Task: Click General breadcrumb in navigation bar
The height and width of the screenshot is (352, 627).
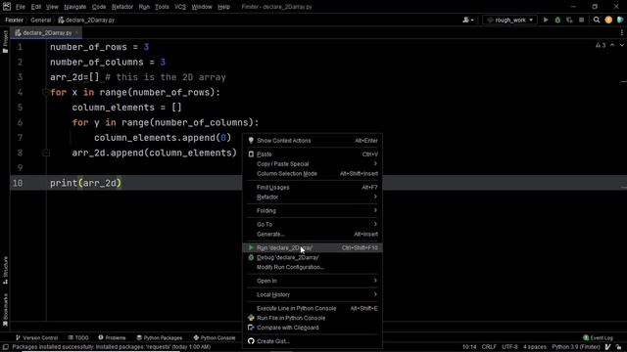Action: (41, 20)
